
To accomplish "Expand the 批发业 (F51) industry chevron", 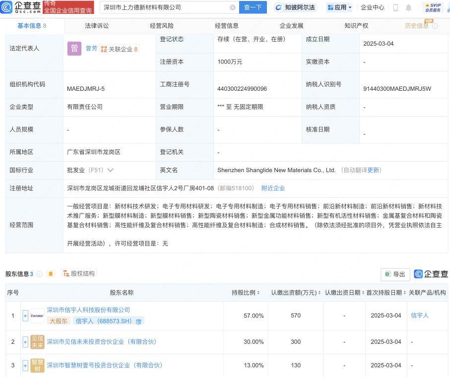I will tap(110, 170).
